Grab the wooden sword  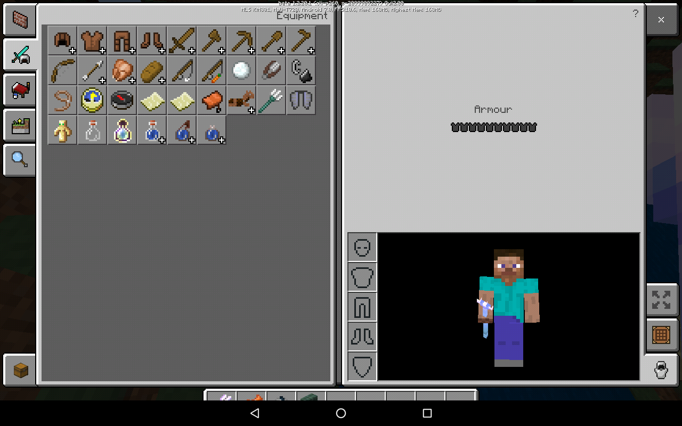tap(182, 40)
